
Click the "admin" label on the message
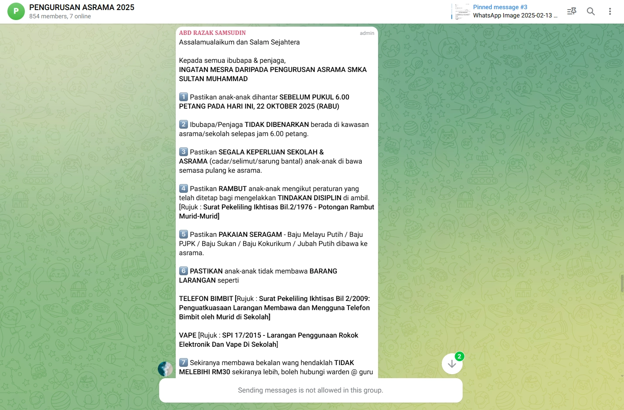(367, 33)
